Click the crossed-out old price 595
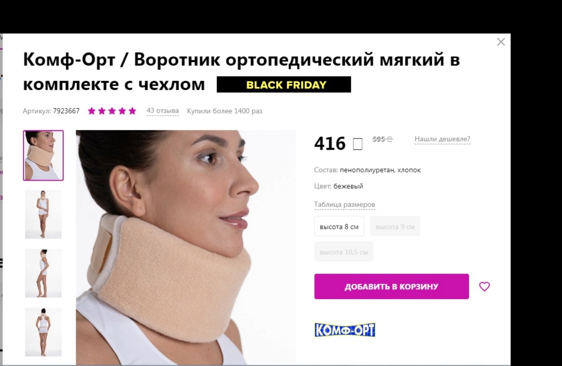The image size is (562, 366). (x=382, y=139)
